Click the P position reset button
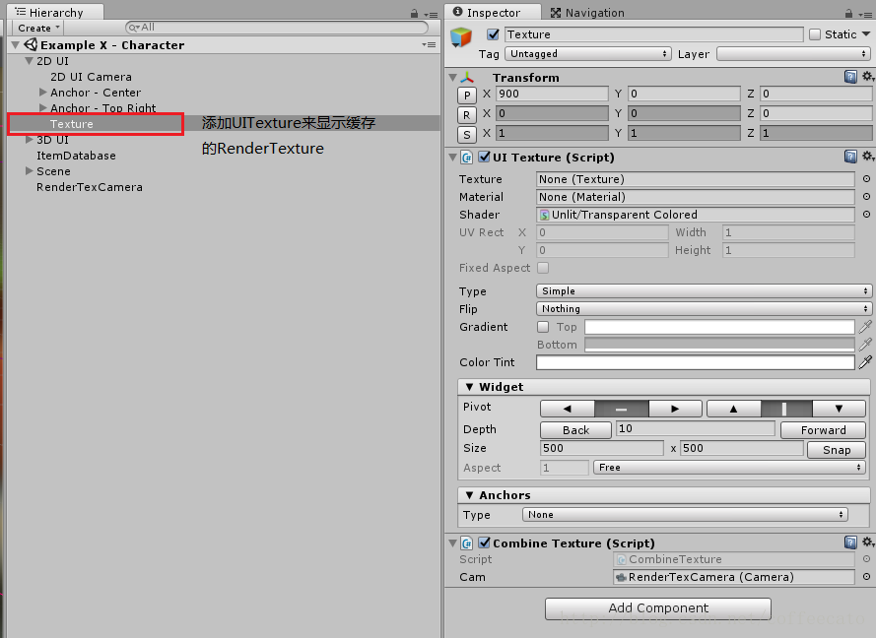Viewport: 876px width, 638px height. 467,95
